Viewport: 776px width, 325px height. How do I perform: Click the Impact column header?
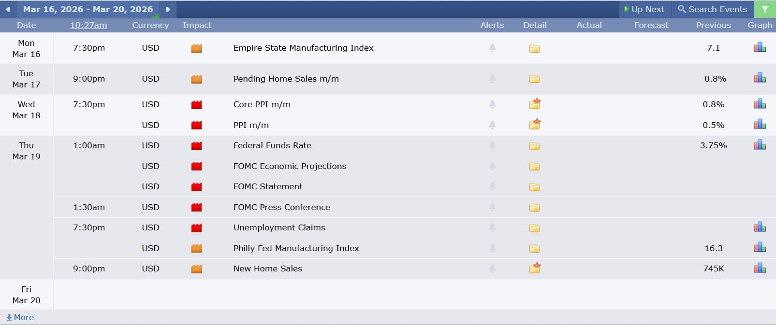[197, 25]
